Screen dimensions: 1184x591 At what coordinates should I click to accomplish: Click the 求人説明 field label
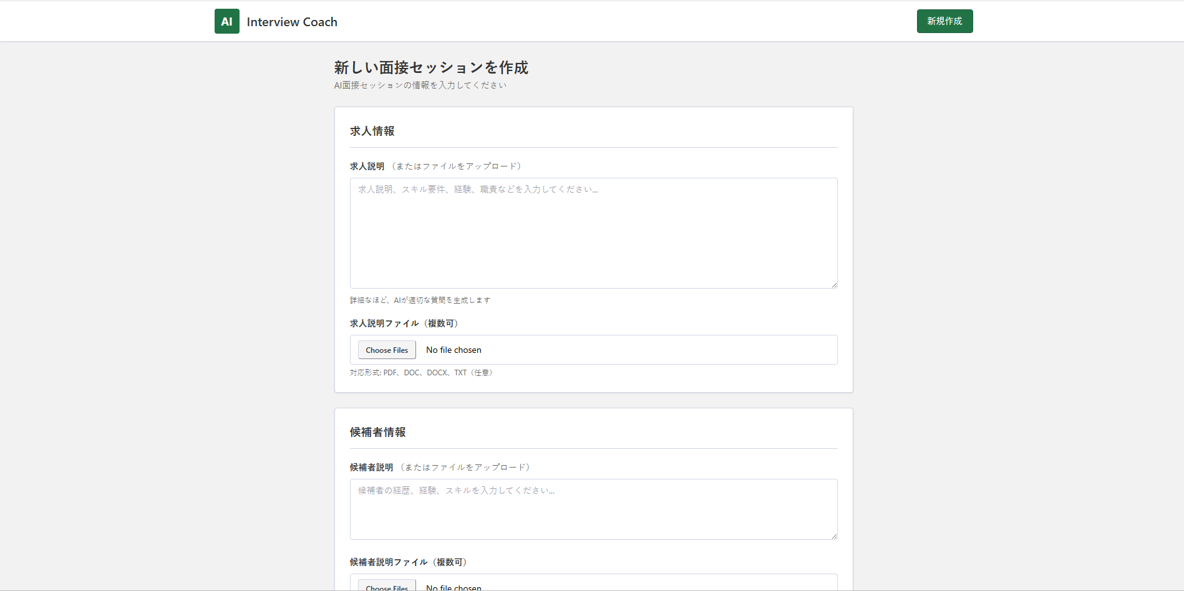click(x=367, y=166)
